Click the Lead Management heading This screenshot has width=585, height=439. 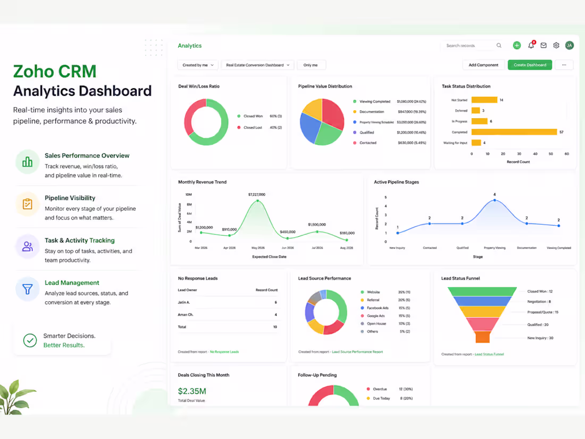72,283
